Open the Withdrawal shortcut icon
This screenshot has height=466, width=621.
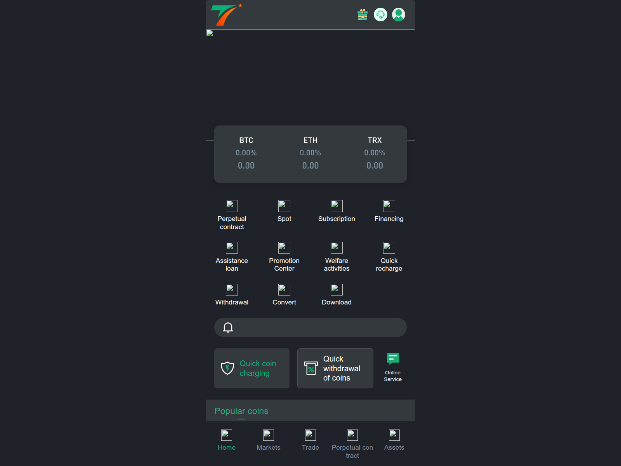tap(232, 294)
